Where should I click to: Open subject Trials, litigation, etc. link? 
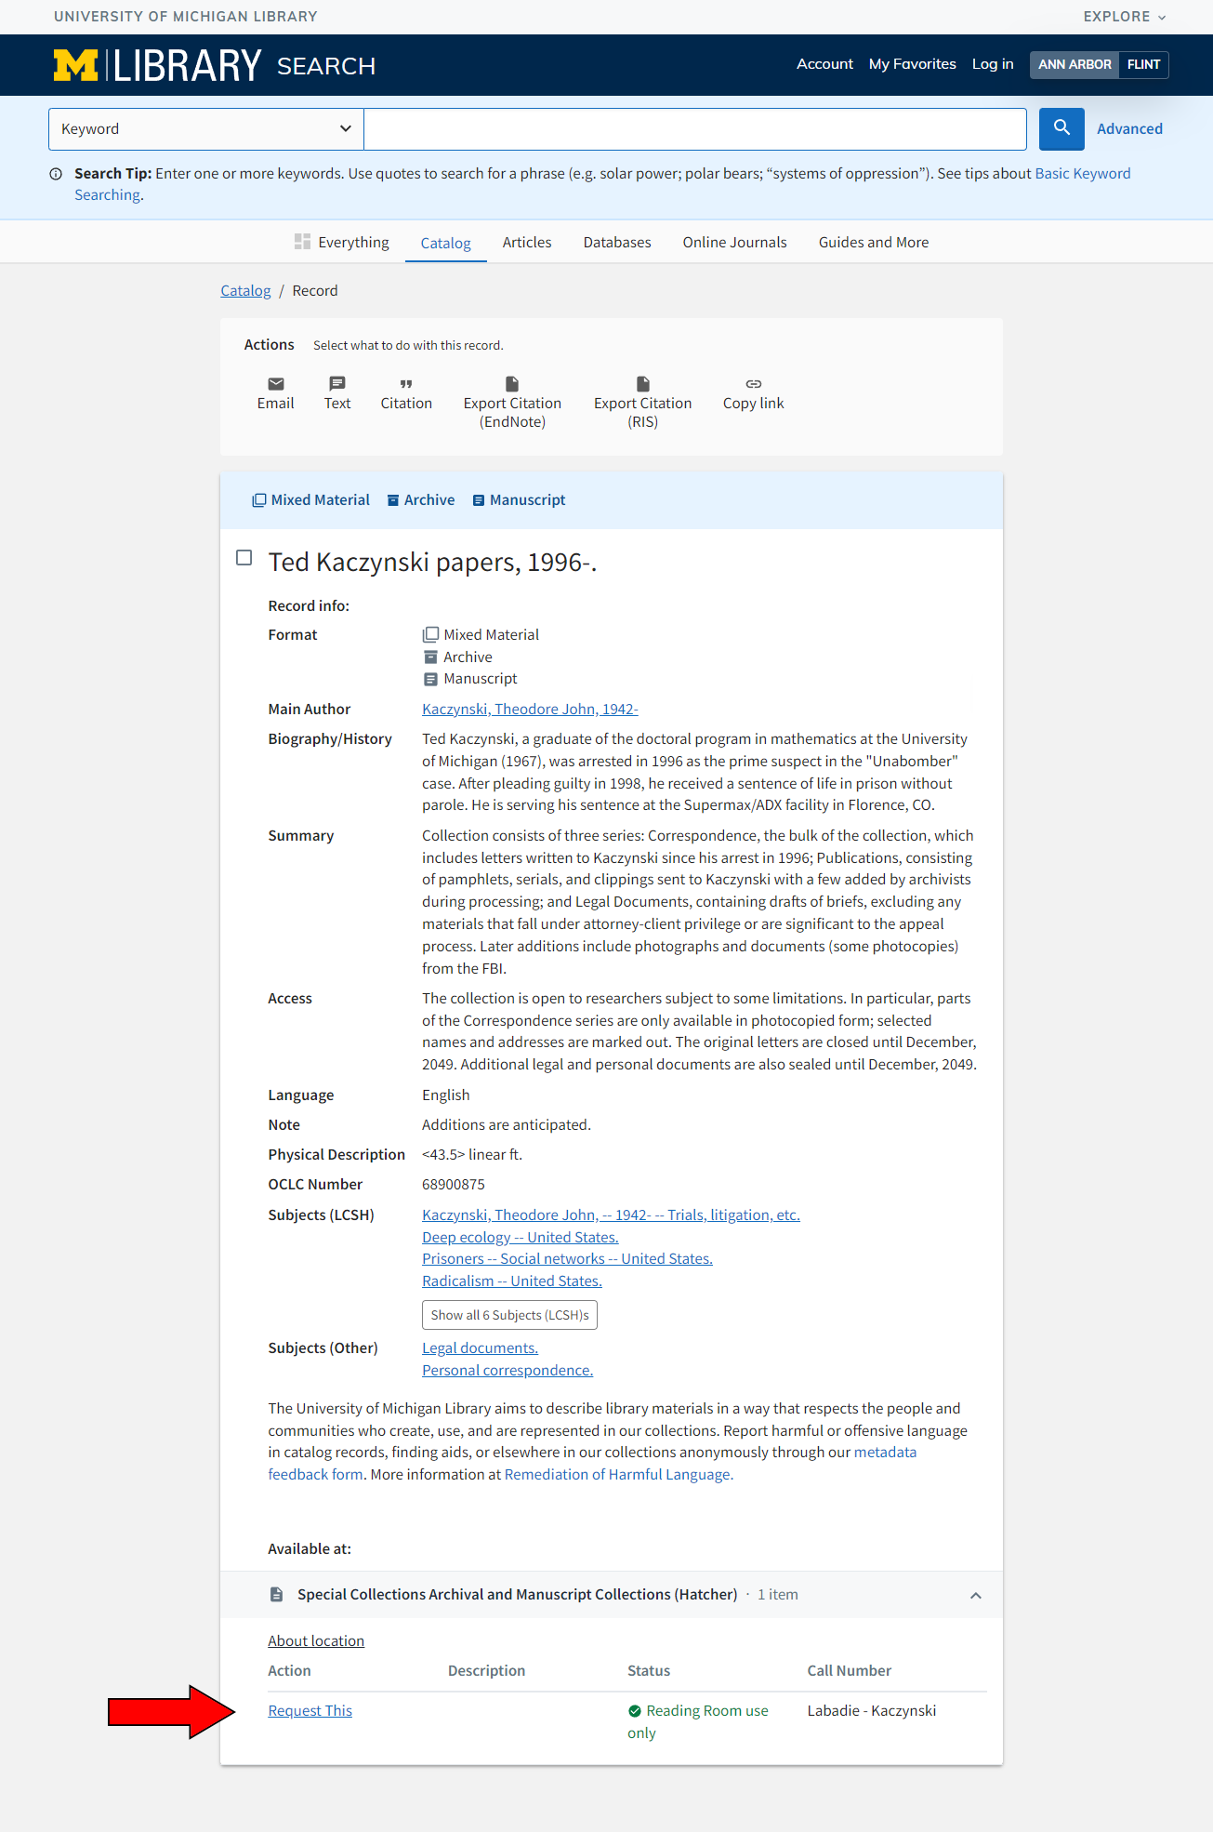coord(611,1215)
